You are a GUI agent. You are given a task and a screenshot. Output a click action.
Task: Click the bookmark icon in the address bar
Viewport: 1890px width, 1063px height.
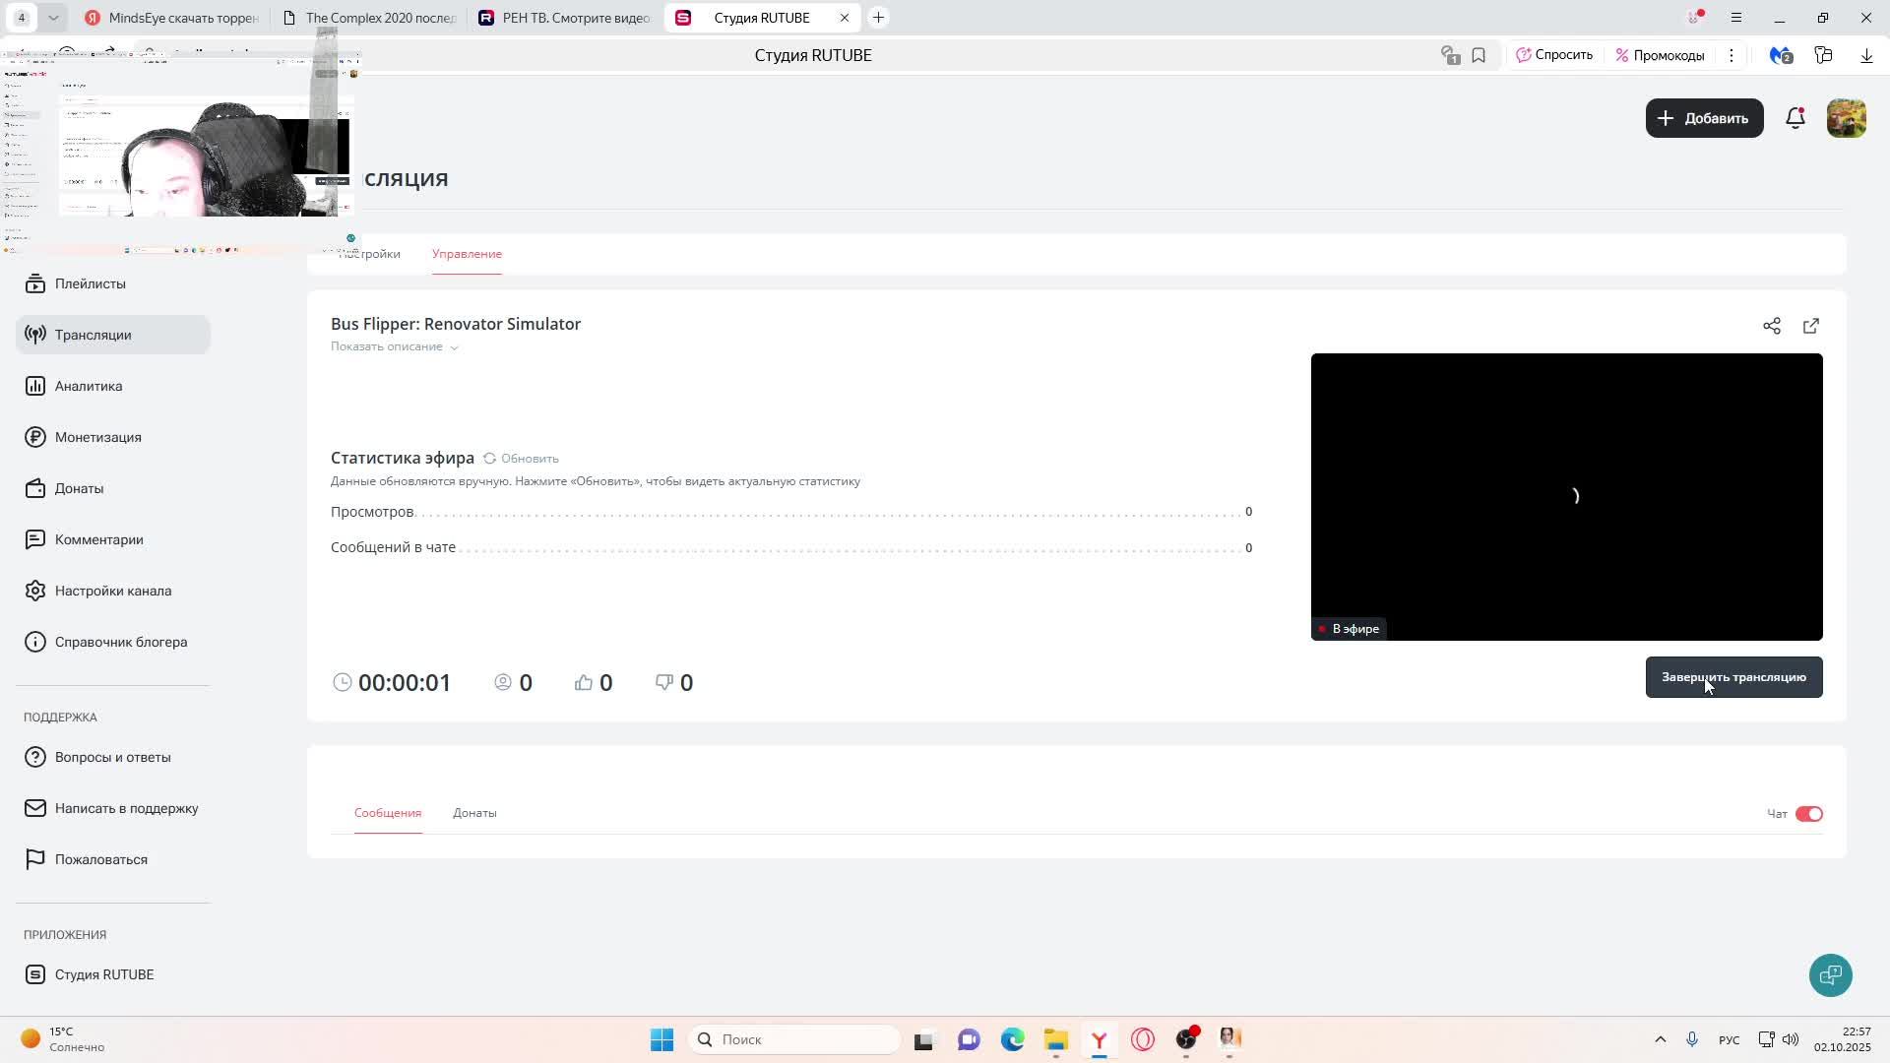1479,55
